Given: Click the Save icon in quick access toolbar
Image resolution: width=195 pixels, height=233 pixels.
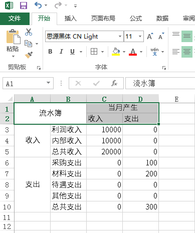Looking at the screenshot, I should [x=24, y=6].
